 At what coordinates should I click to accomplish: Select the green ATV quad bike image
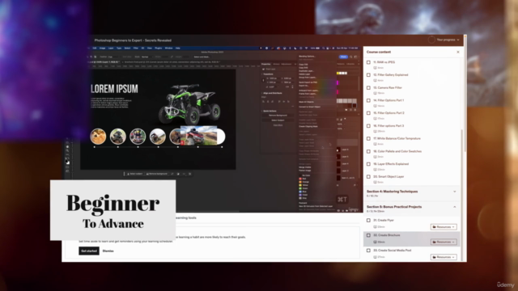coord(189,103)
